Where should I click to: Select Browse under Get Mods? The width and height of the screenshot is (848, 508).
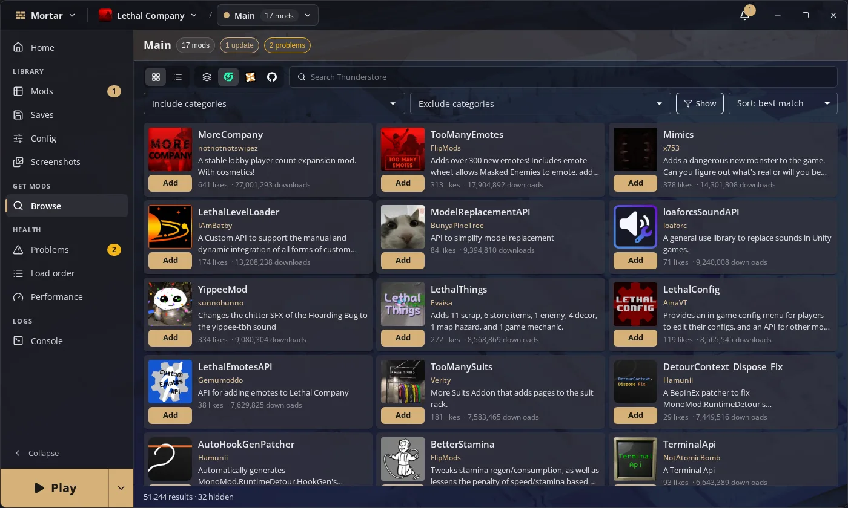(67, 206)
